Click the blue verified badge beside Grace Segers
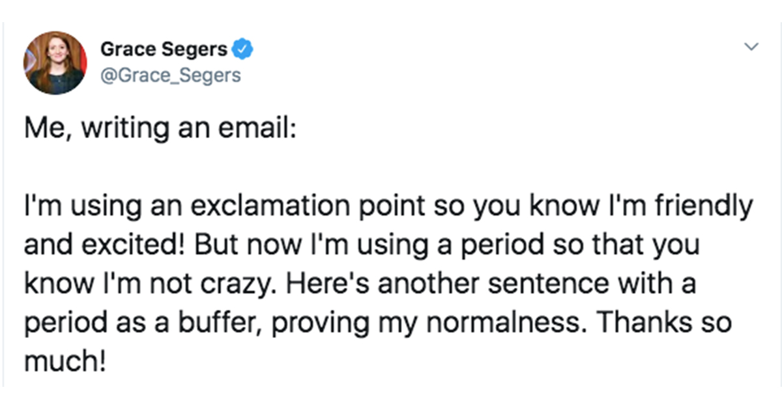The image size is (782, 409). pos(242,49)
